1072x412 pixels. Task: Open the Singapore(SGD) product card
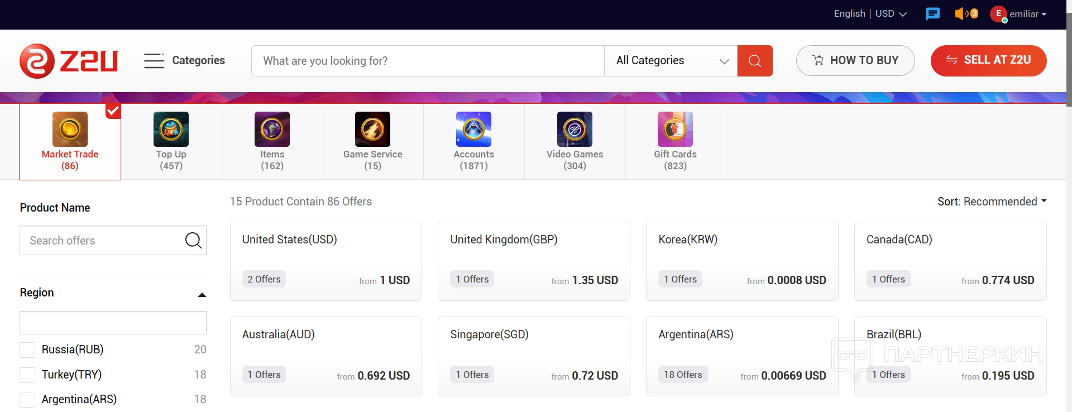pyautogui.click(x=534, y=357)
